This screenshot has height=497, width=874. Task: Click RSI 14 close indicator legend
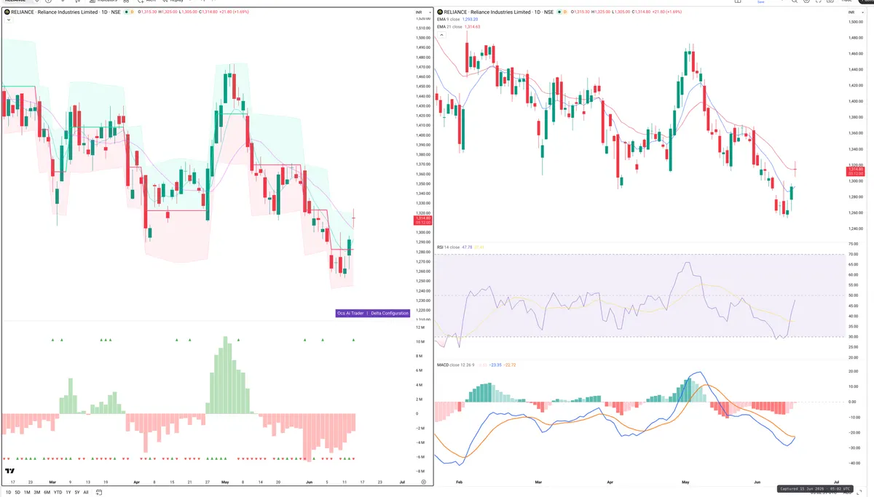pos(449,247)
